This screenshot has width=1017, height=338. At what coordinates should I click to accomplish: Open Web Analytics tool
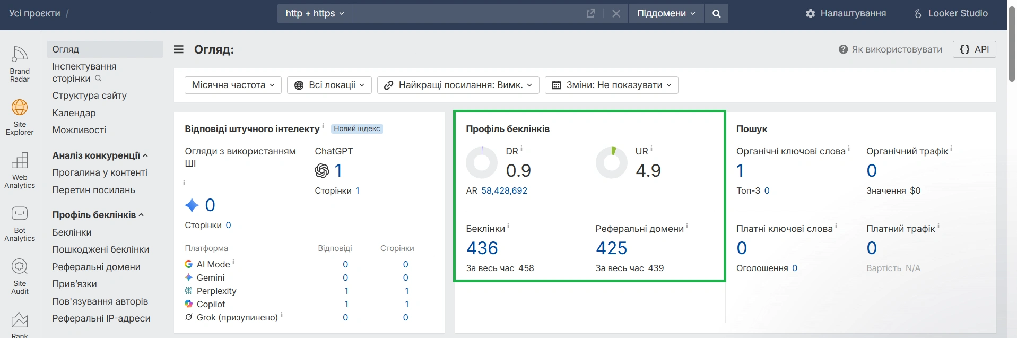click(x=20, y=170)
